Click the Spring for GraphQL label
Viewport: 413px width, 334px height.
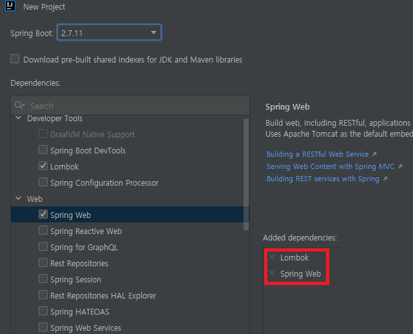tap(84, 248)
